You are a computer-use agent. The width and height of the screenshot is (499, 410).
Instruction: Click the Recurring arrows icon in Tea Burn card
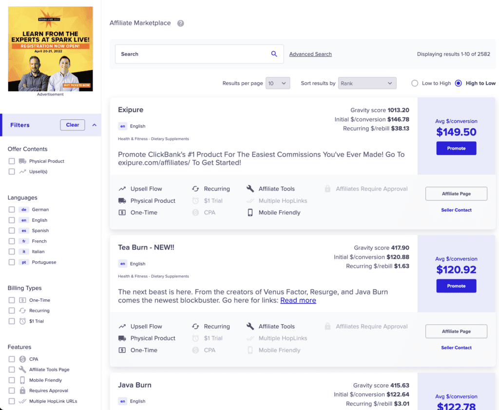click(195, 327)
